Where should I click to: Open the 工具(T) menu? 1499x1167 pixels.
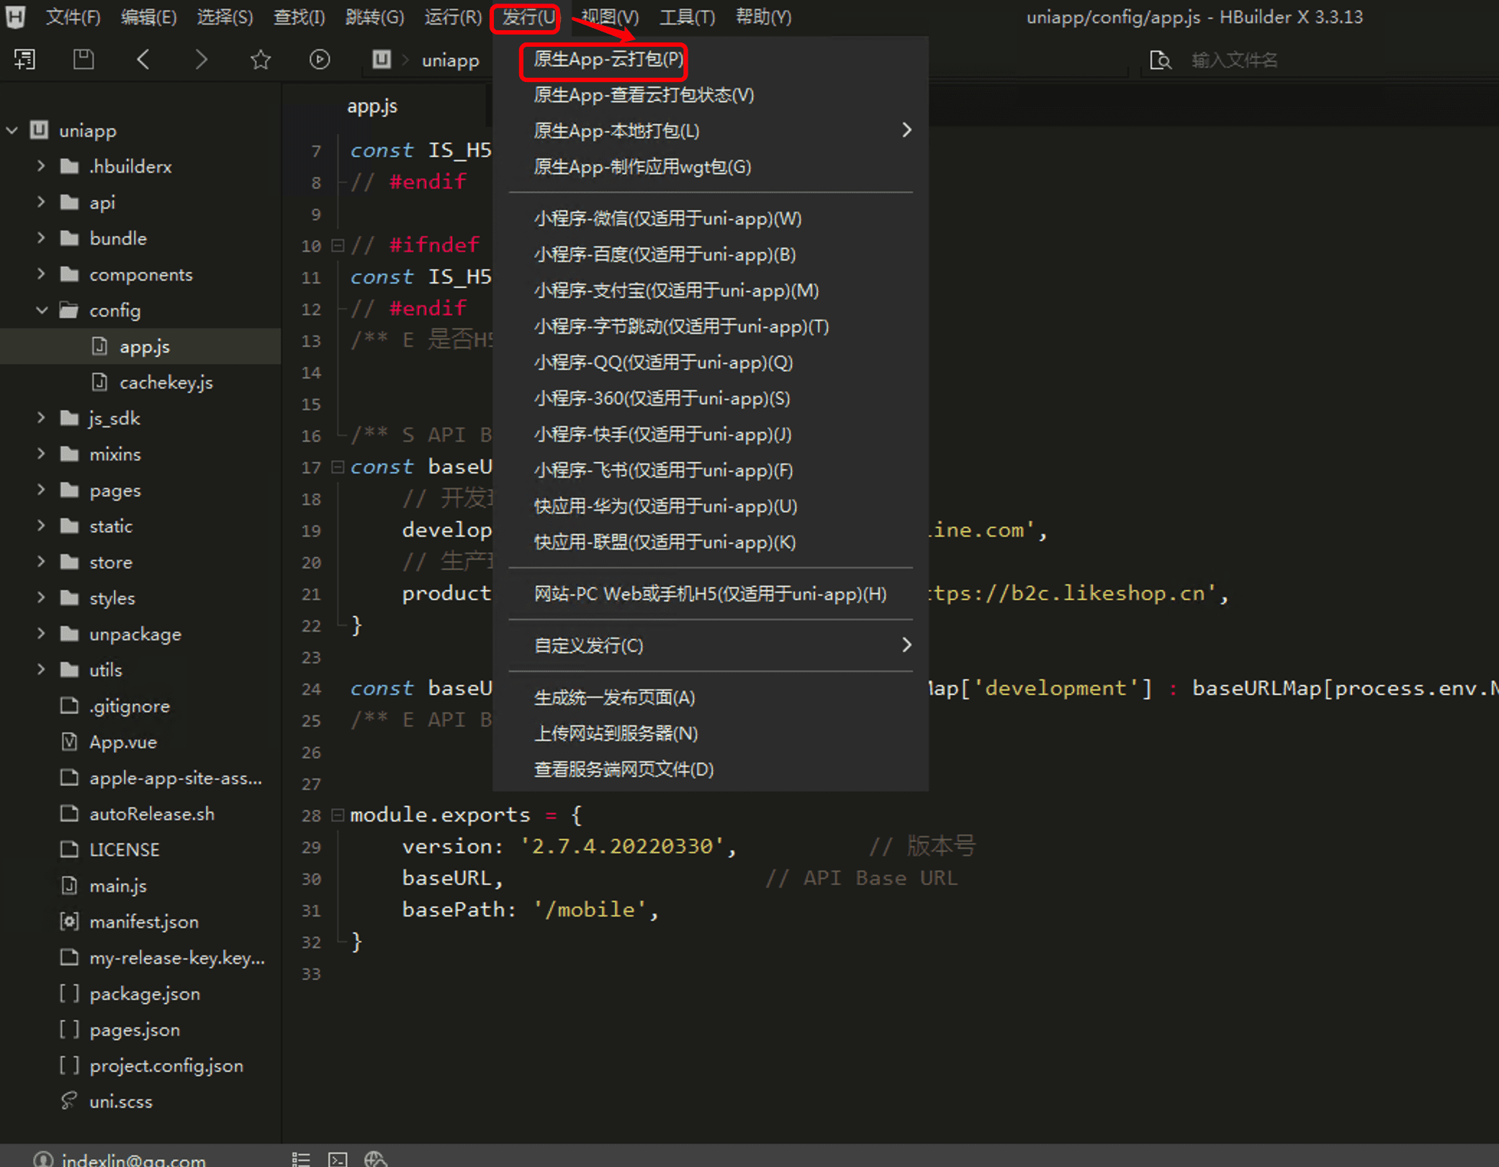coord(687,17)
